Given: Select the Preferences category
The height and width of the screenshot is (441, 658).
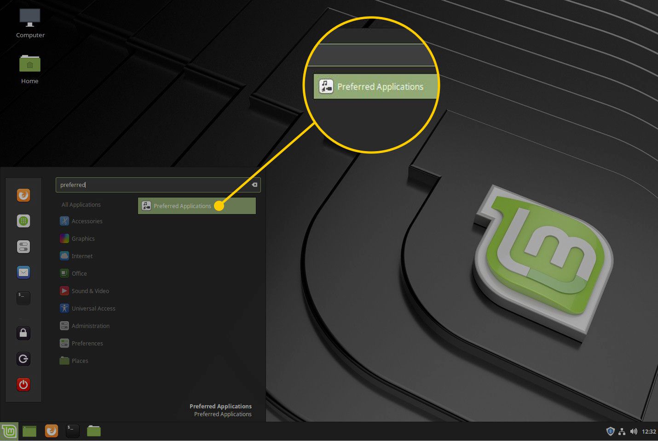Looking at the screenshot, I should [x=81, y=344].
